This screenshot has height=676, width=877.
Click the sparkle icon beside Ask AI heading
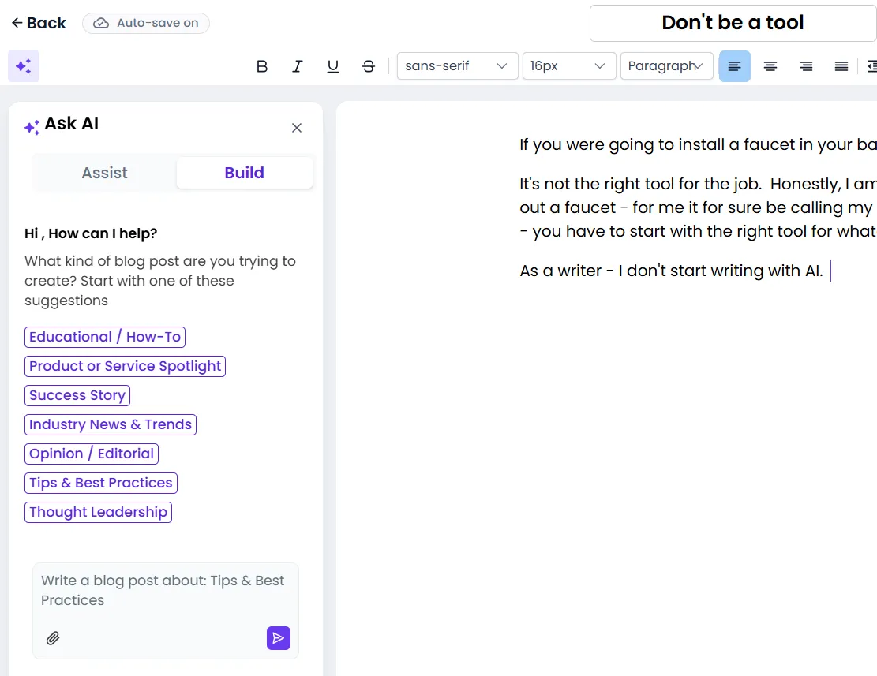32,127
